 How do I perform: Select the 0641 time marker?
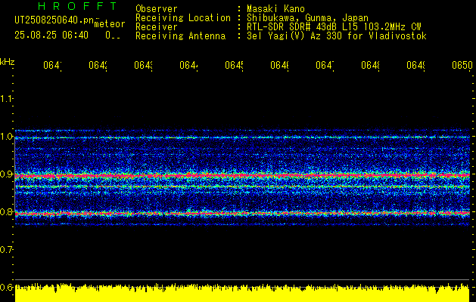(52, 65)
